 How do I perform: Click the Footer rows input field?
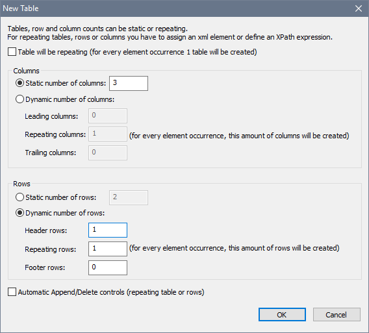point(108,267)
